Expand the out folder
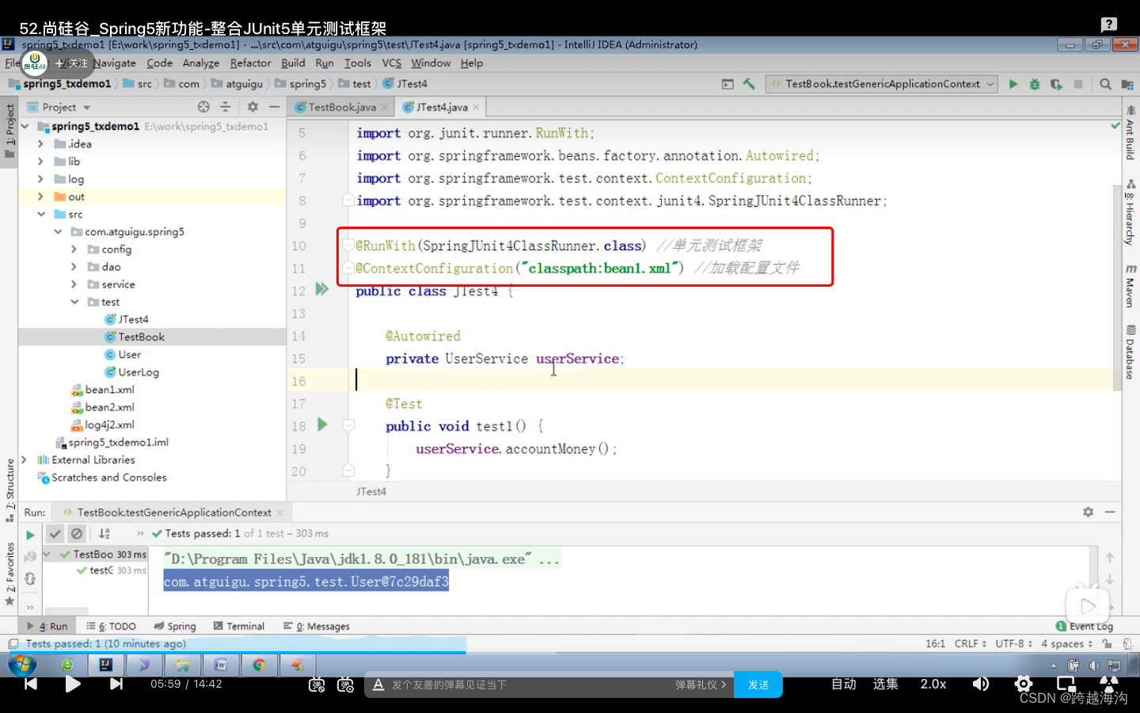The height and width of the screenshot is (713, 1140). 40,196
